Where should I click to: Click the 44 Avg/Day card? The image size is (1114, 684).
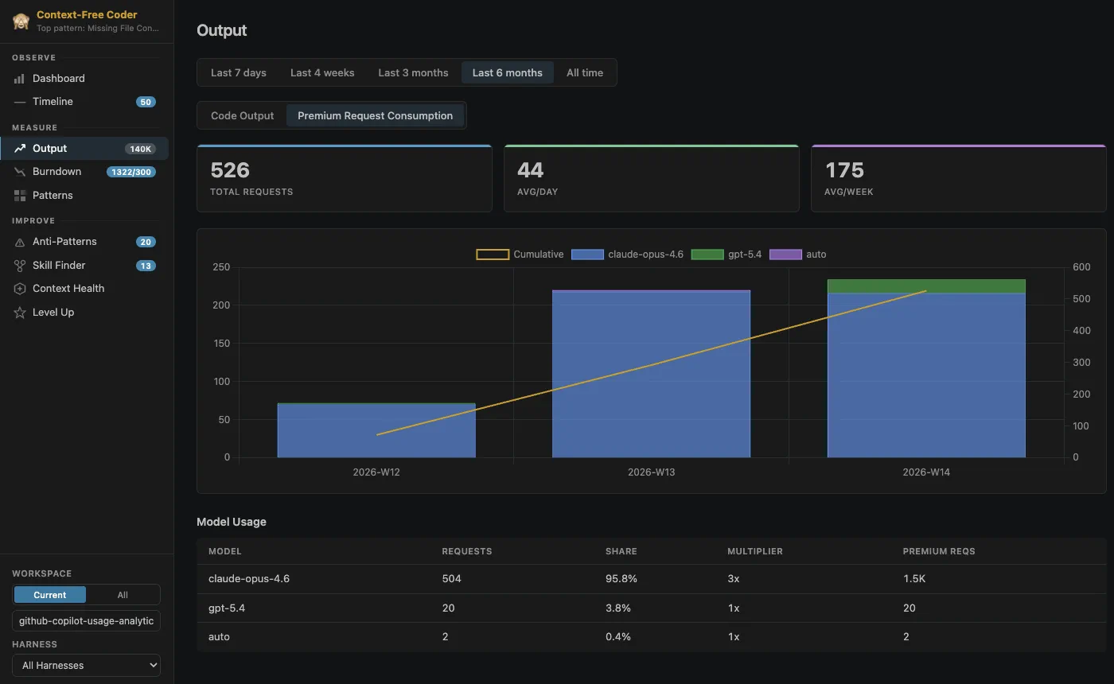click(x=652, y=178)
